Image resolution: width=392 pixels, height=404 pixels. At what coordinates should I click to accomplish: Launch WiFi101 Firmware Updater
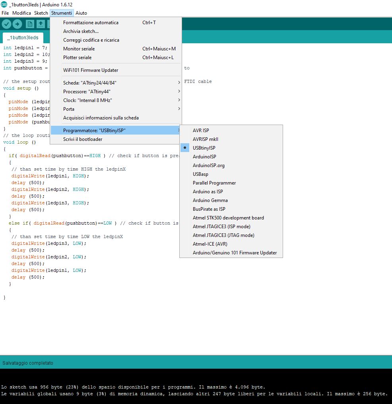(116, 70)
